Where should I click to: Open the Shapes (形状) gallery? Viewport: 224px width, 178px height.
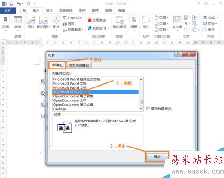coord(56,24)
